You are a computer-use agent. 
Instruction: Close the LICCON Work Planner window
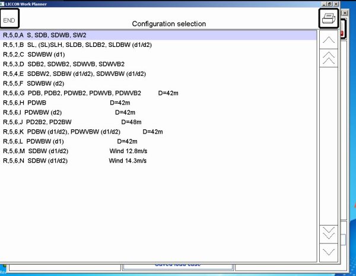tap(336, 4)
